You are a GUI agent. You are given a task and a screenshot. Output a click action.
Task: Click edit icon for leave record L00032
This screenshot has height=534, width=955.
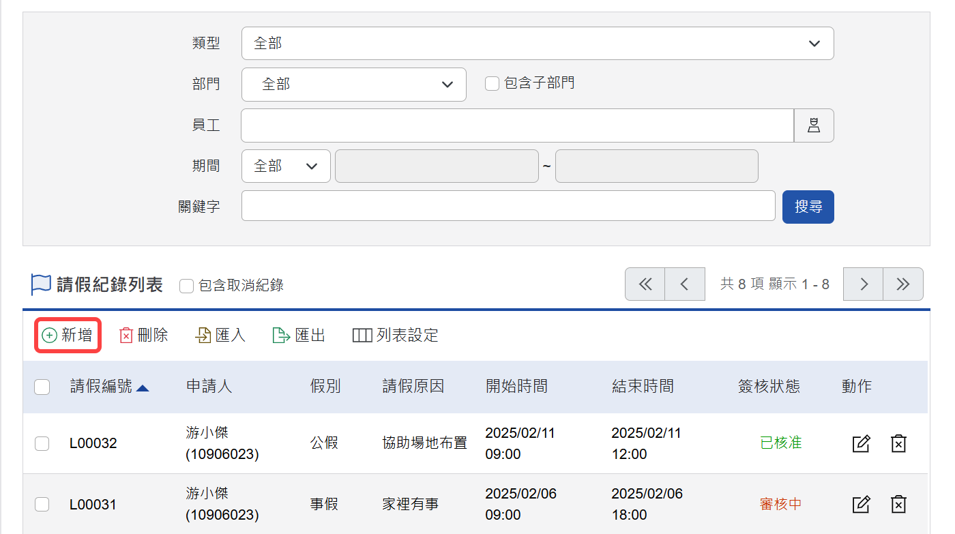[862, 443]
